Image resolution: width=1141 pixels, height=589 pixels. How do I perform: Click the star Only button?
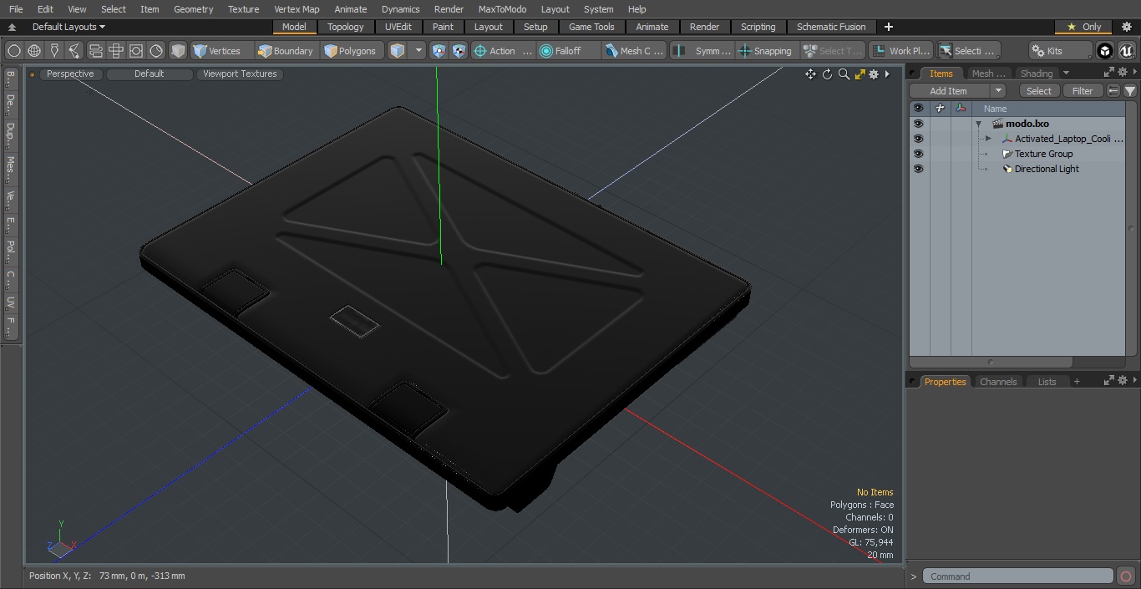1083,27
